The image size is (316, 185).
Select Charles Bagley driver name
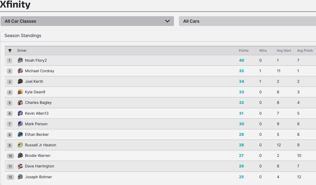point(38,103)
